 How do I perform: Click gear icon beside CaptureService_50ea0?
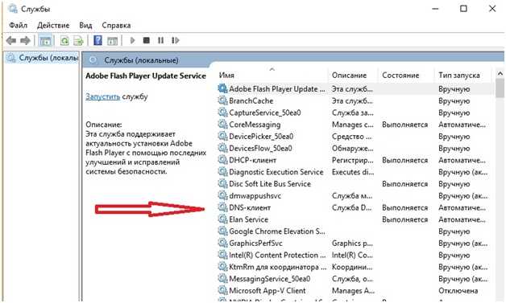222,113
